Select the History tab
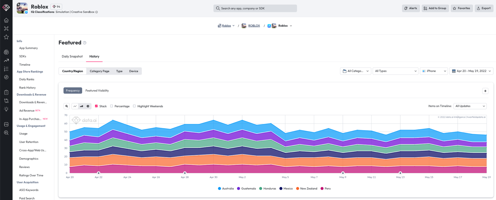Screen dimensions: 496x200 coord(94,56)
